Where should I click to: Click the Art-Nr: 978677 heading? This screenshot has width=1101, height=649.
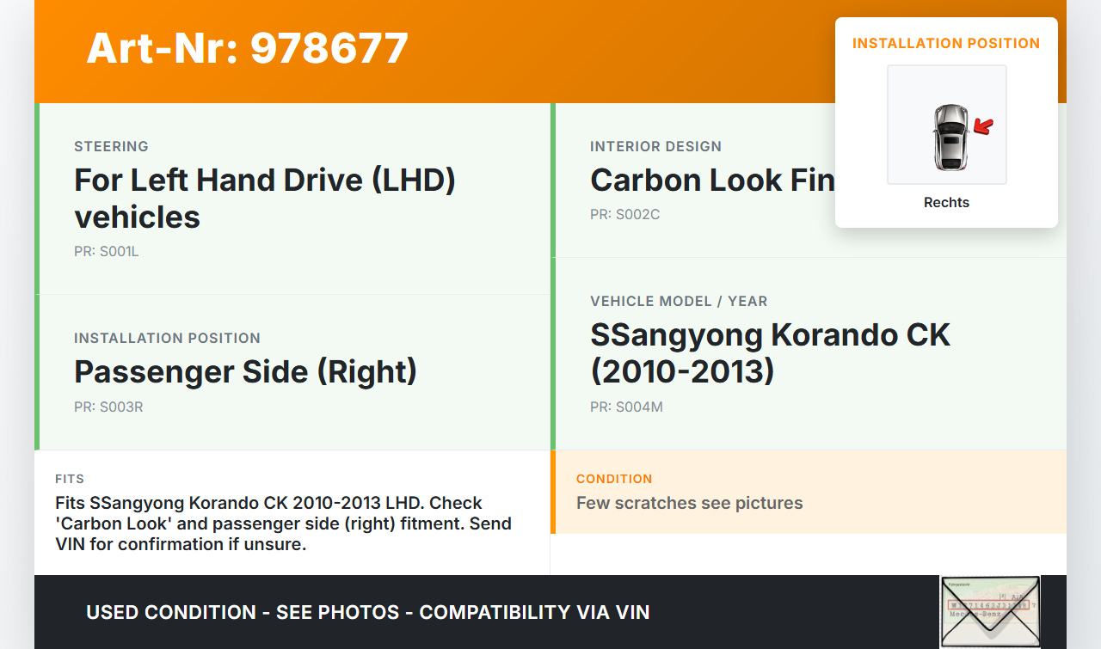247,48
